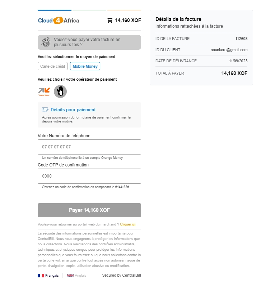Follow the Cliquer ici link

coord(127,224)
